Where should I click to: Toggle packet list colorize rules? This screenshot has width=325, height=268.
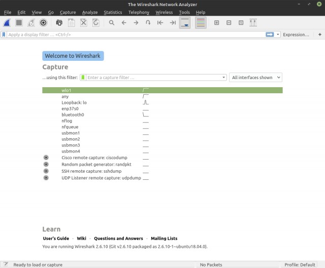tap(201, 23)
